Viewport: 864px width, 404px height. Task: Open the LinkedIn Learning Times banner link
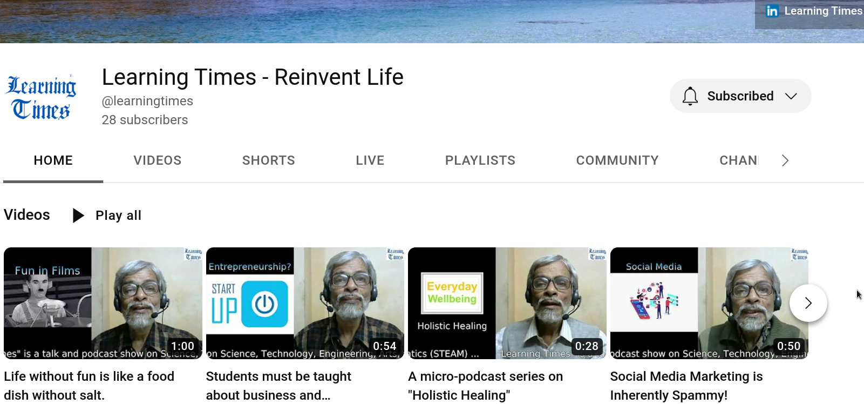pos(814,11)
